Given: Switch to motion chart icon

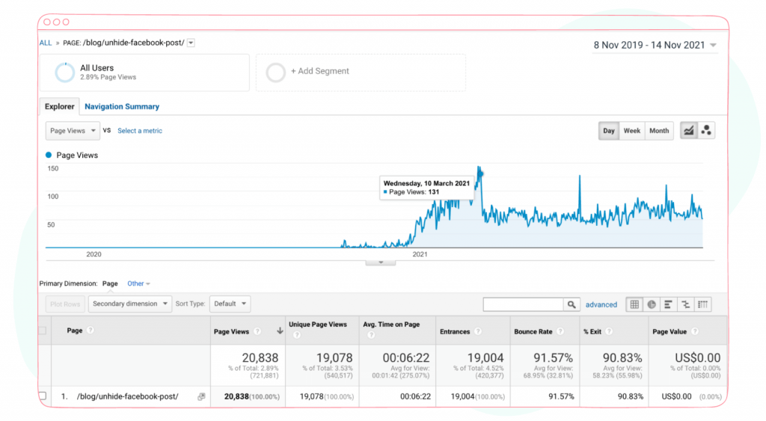Looking at the screenshot, I should (x=706, y=130).
